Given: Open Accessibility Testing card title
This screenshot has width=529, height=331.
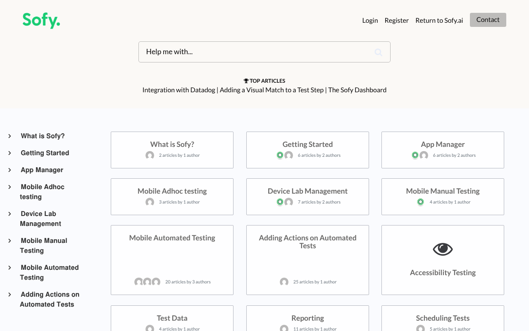Looking at the screenshot, I should click(x=443, y=273).
